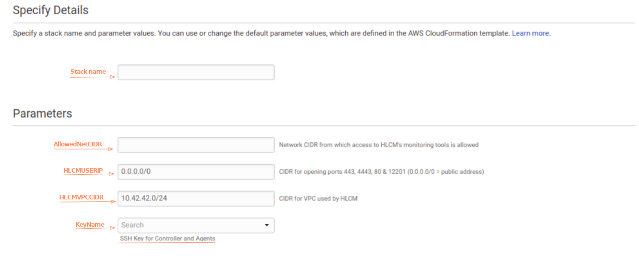Select the HLCMVPCCIDR field with 10.42.42.0/24

pyautogui.click(x=196, y=198)
